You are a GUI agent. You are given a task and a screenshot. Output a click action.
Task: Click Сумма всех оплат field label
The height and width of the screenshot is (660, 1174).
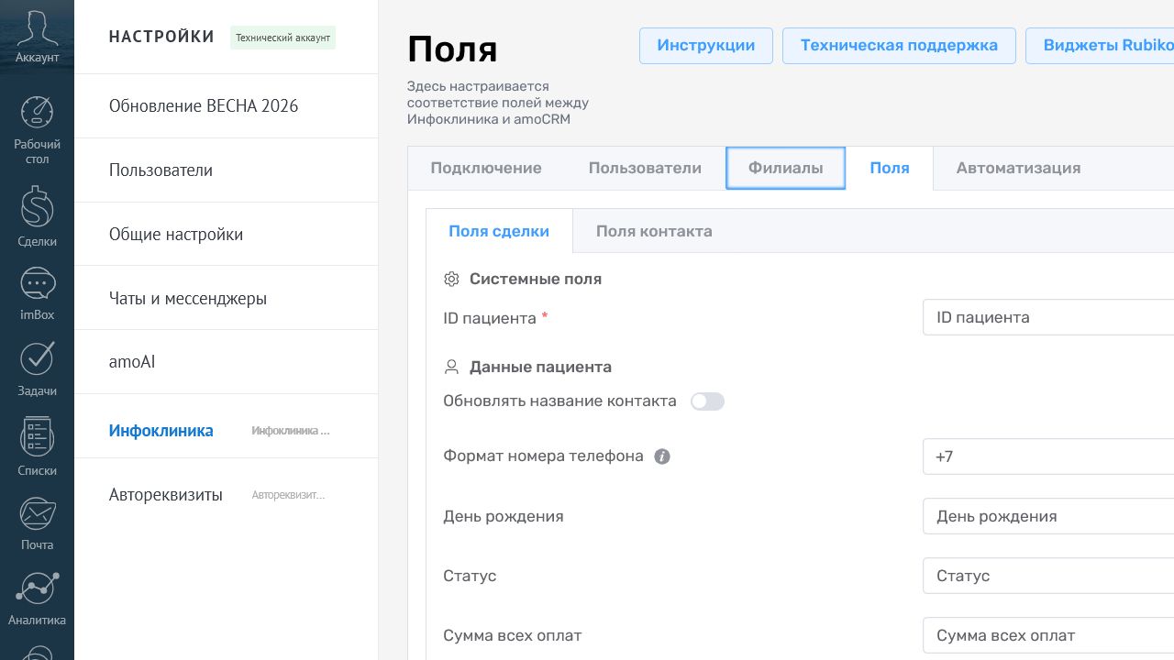coord(513,635)
